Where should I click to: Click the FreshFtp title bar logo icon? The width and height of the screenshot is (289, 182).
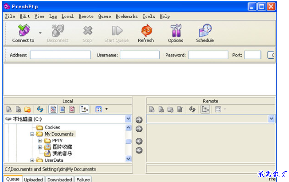pyautogui.click(x=7, y=6)
